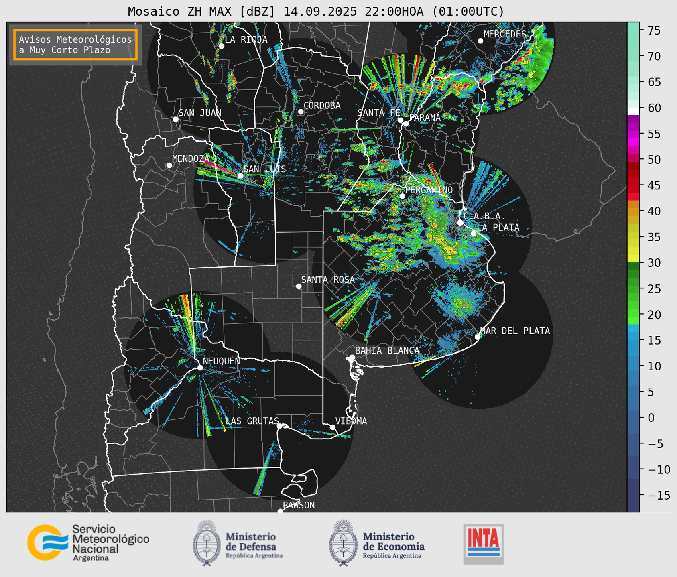Click the C.A.B.A. city marker dot
This screenshot has width=677, height=577.
(460, 223)
